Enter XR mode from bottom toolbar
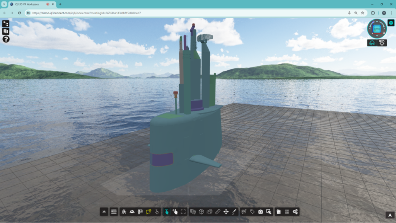396x223 pixels. coord(104,212)
